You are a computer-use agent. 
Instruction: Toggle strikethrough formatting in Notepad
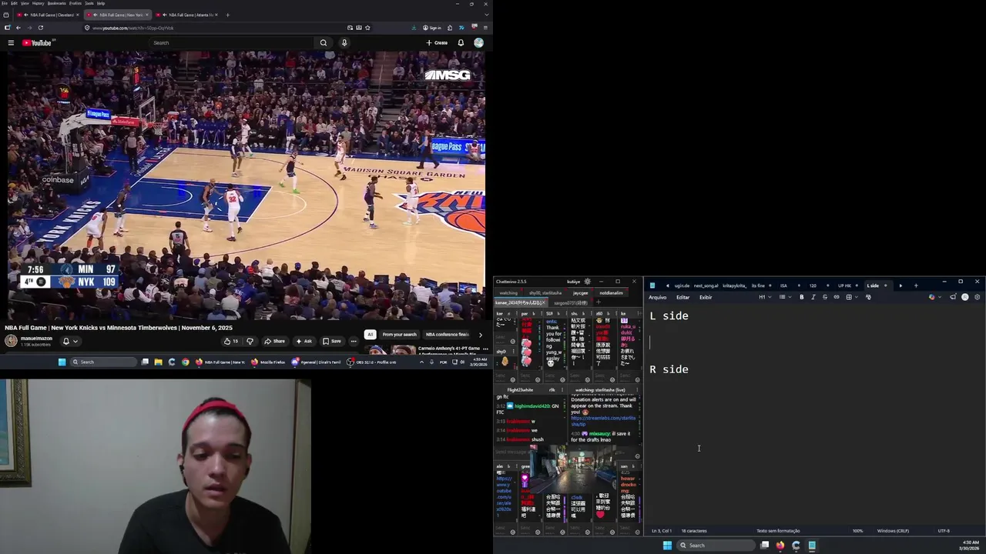click(825, 297)
